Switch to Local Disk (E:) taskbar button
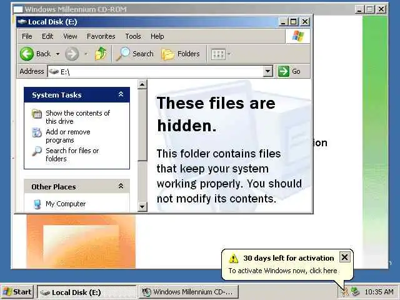400x300 pixels. coord(87,292)
